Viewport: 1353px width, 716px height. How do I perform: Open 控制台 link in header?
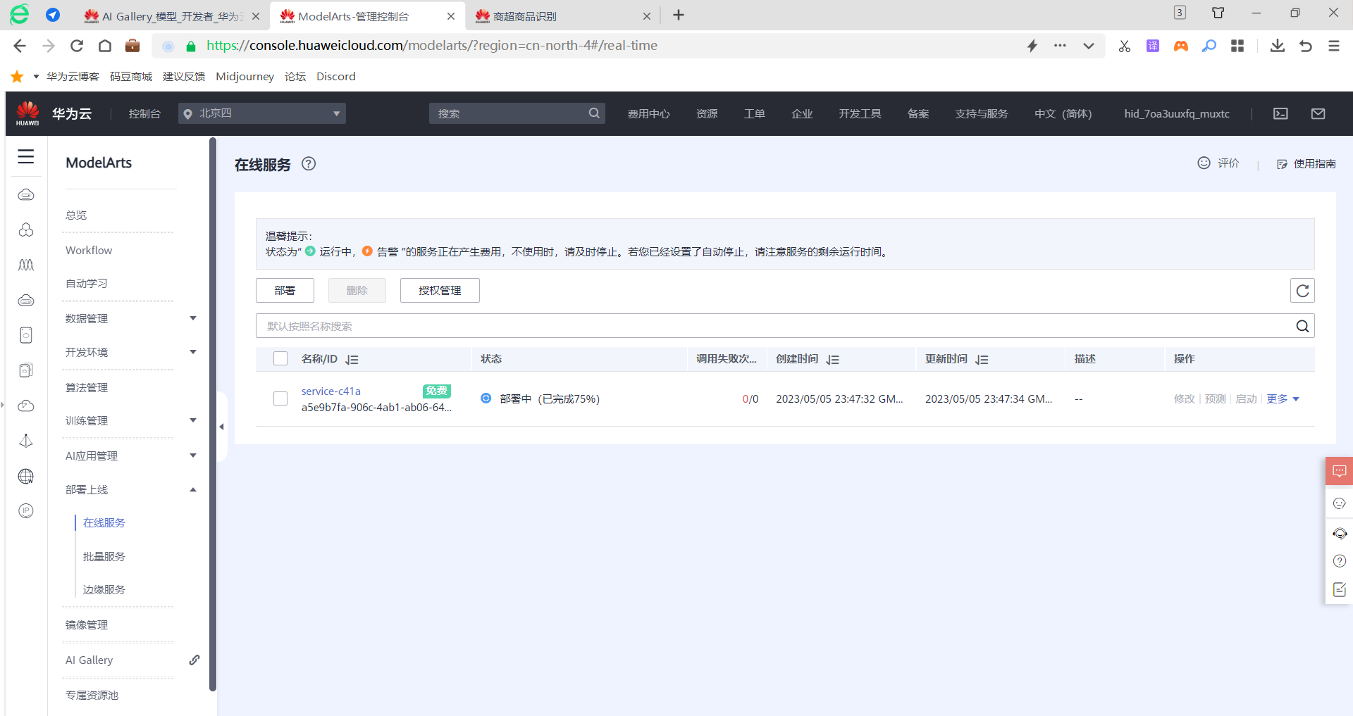(x=144, y=113)
